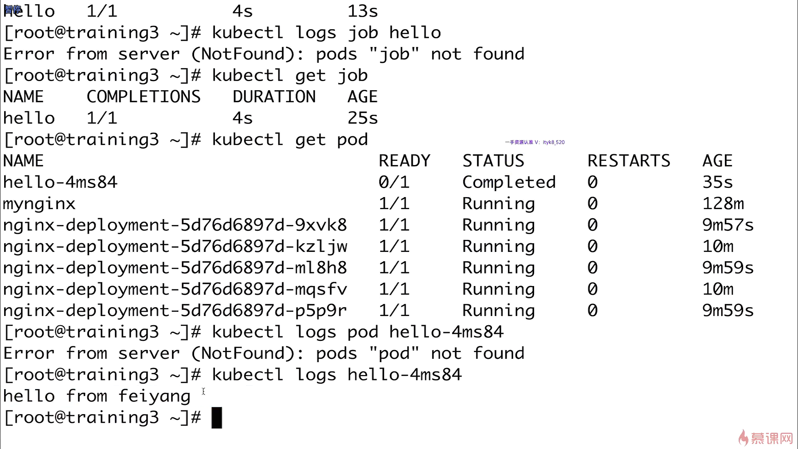Image resolution: width=798 pixels, height=449 pixels.
Task: Click the hello-4ms84 pod name in the pod list
Action: coord(60,182)
